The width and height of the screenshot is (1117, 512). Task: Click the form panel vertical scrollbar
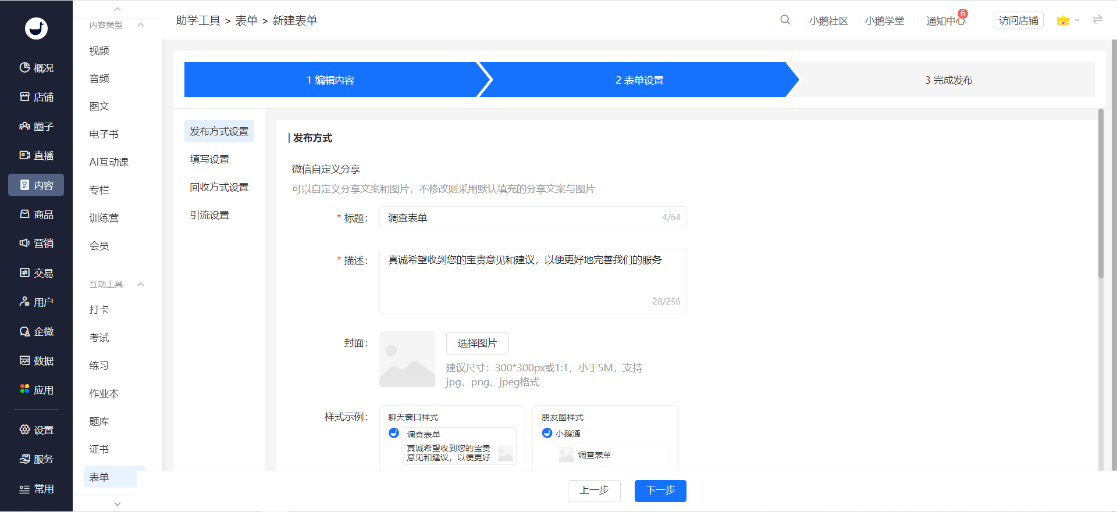pyautogui.click(x=1101, y=194)
